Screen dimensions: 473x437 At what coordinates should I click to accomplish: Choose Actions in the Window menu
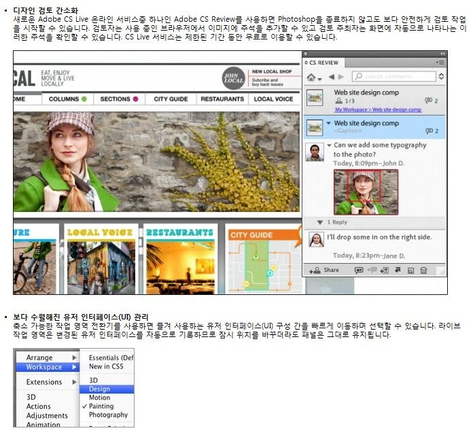pos(38,406)
